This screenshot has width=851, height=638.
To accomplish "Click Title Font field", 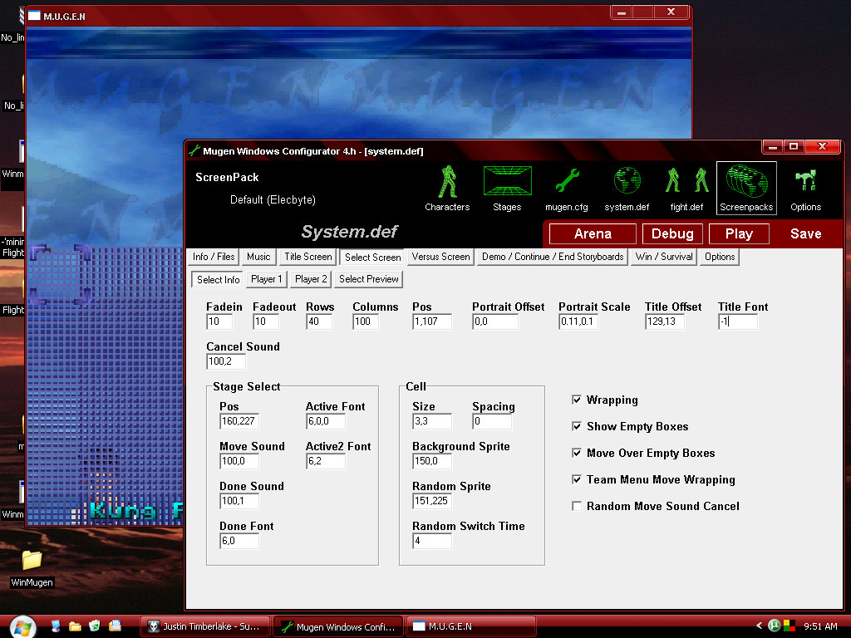I will tap(738, 321).
